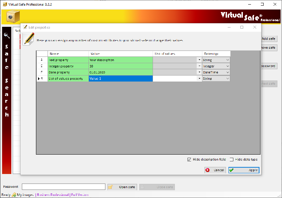Select the '01.01.2020' value cell
Image resolution: width=282 pixels, height=198 pixels.
tap(121, 72)
